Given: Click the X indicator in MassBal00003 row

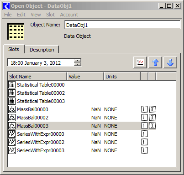Looking at the screenshot, I should coord(152,126).
